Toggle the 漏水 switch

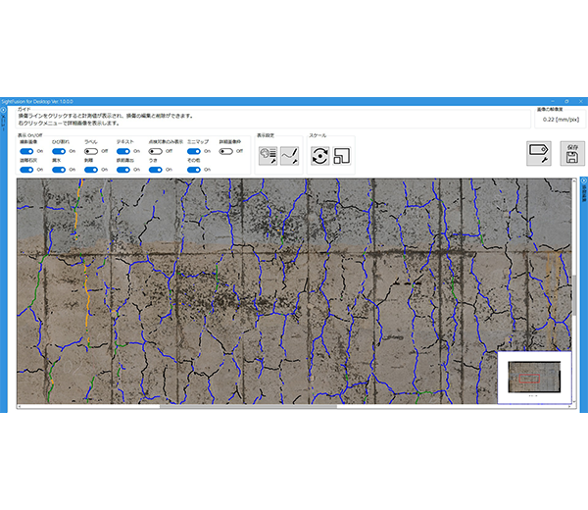(x=59, y=170)
